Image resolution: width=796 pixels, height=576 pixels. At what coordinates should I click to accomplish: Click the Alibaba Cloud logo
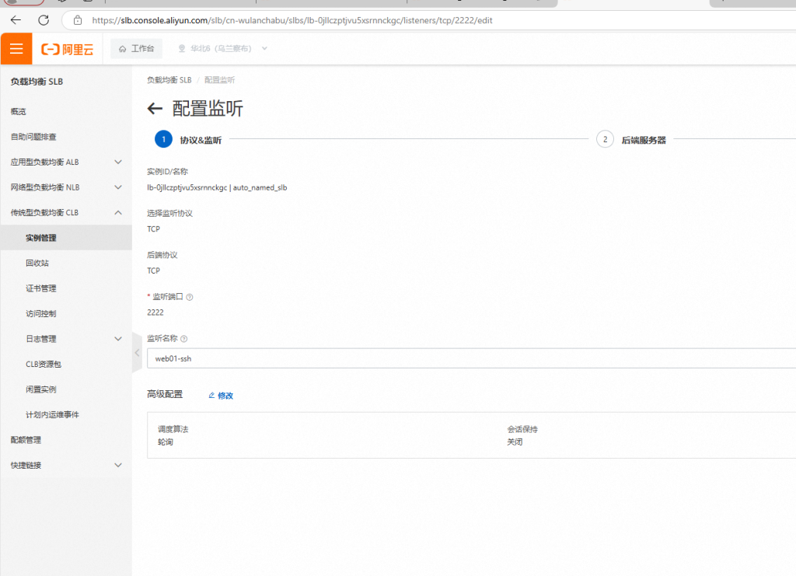[67, 49]
